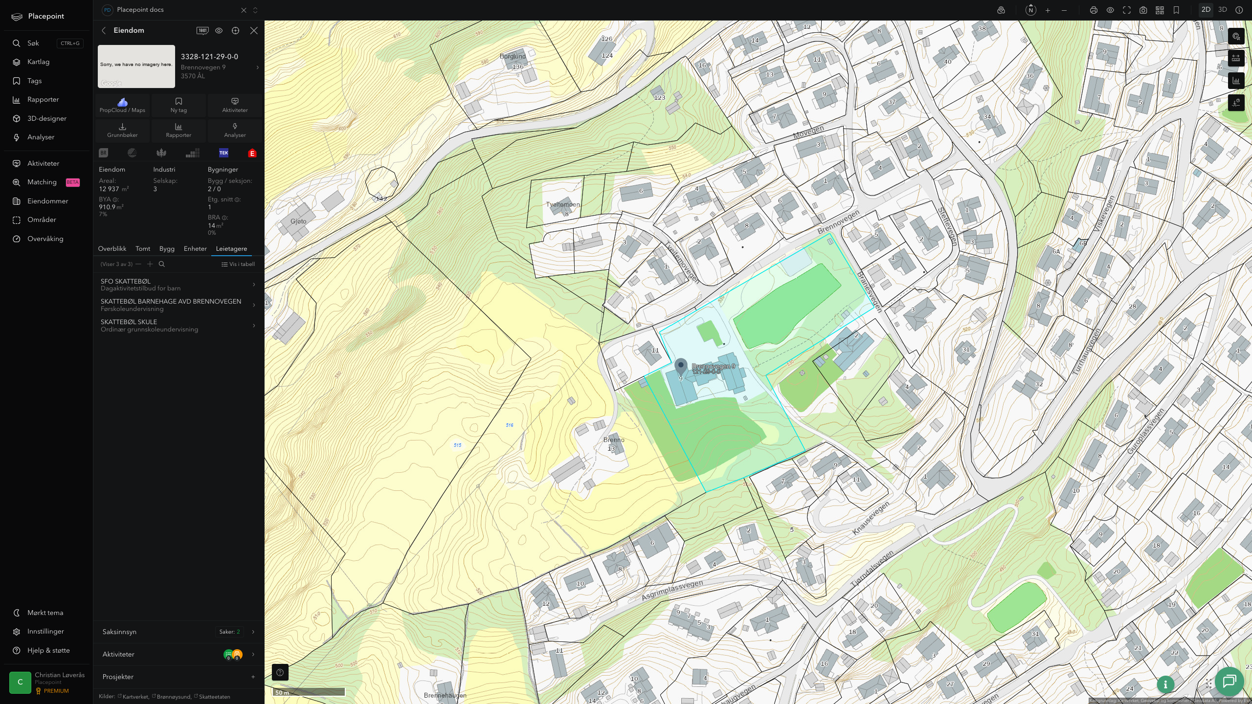Click the Ny tag button

pos(179,105)
